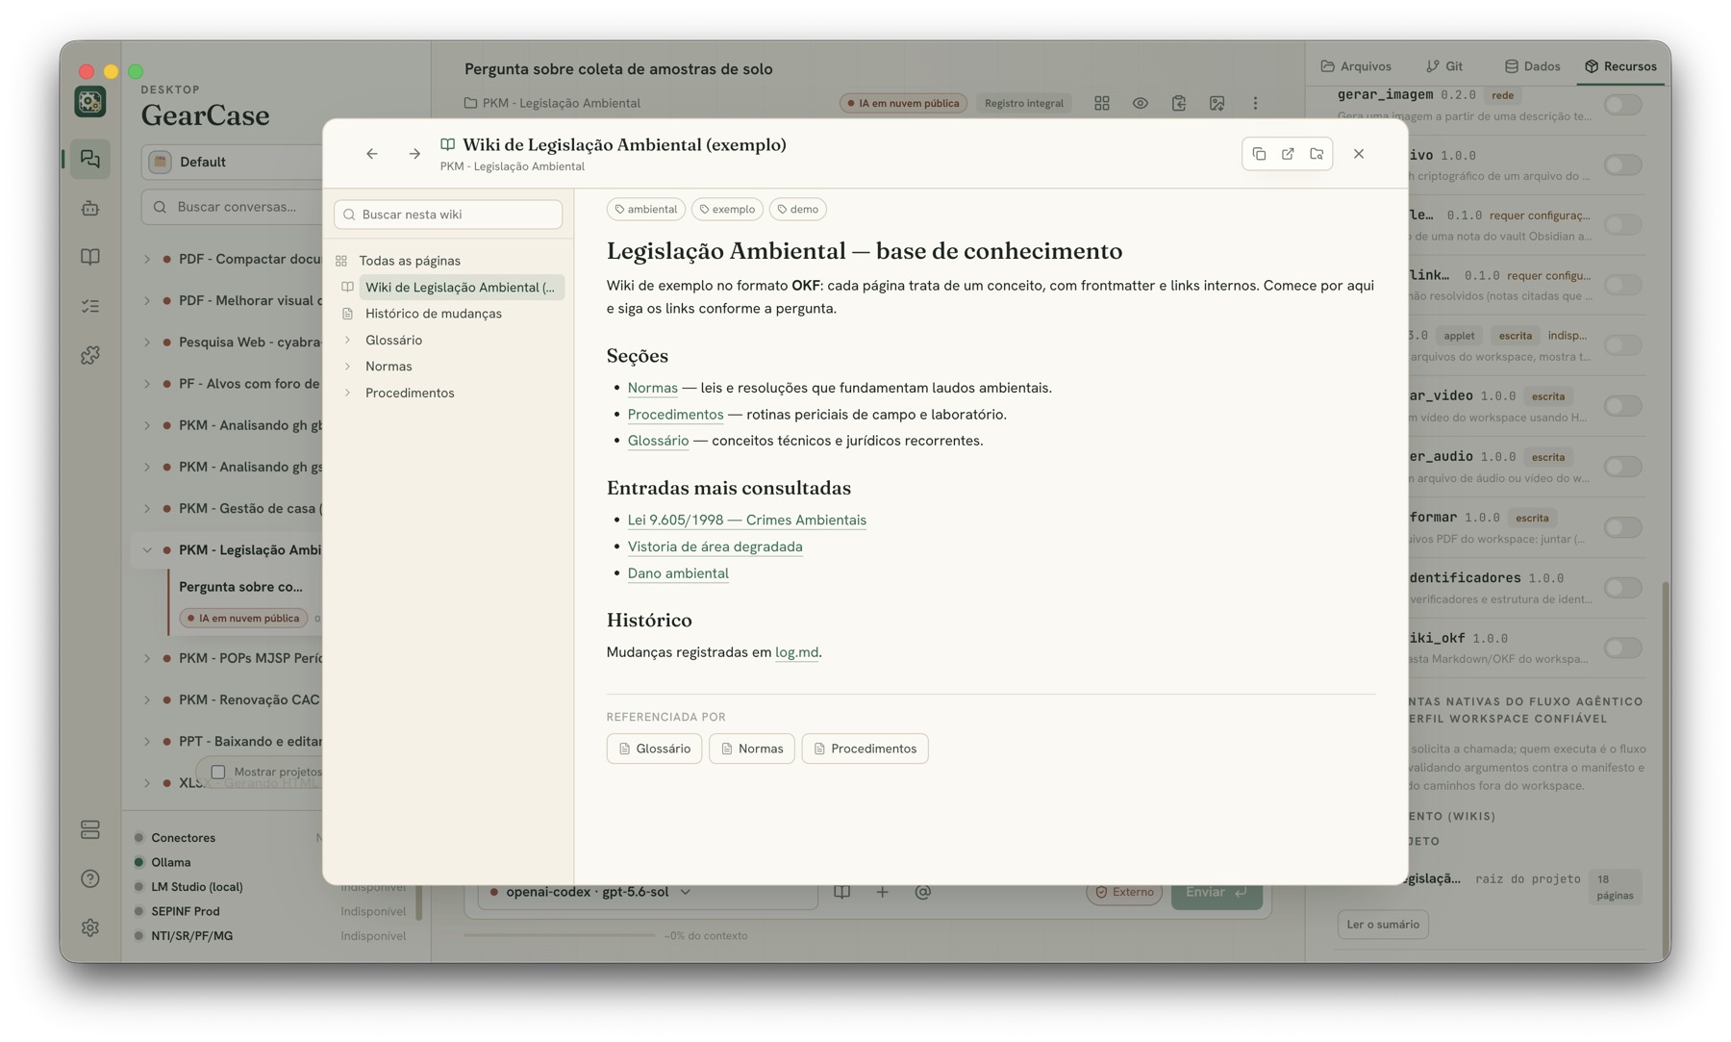
Task: Open the task checklist icon in left rail
Action: coord(90,306)
